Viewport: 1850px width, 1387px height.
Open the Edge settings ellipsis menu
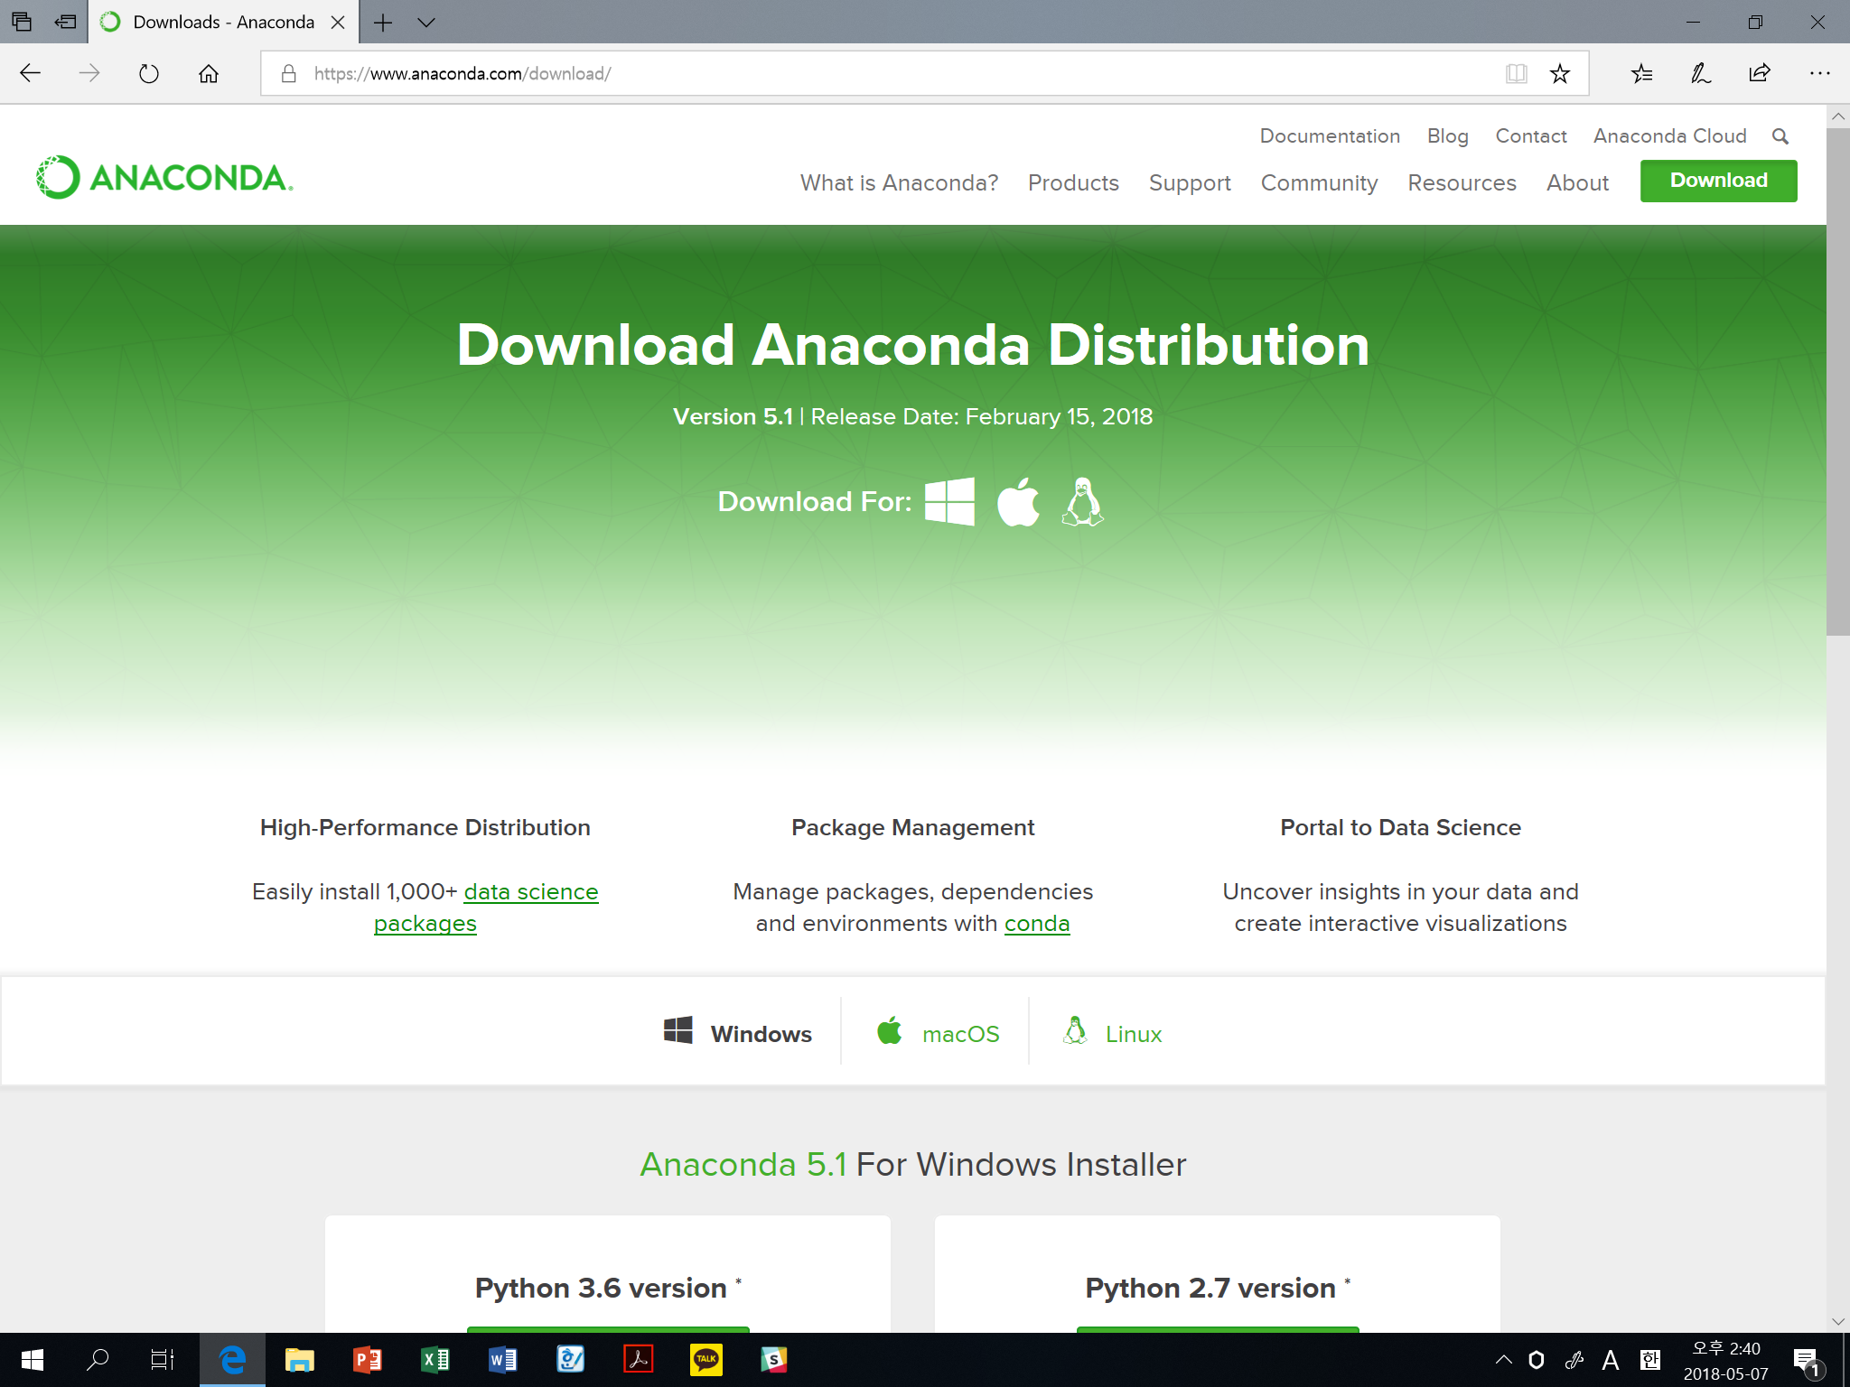(x=1819, y=73)
